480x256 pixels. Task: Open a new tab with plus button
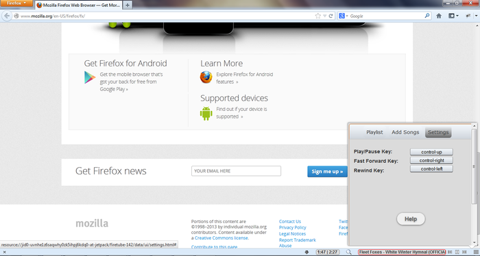click(128, 5)
